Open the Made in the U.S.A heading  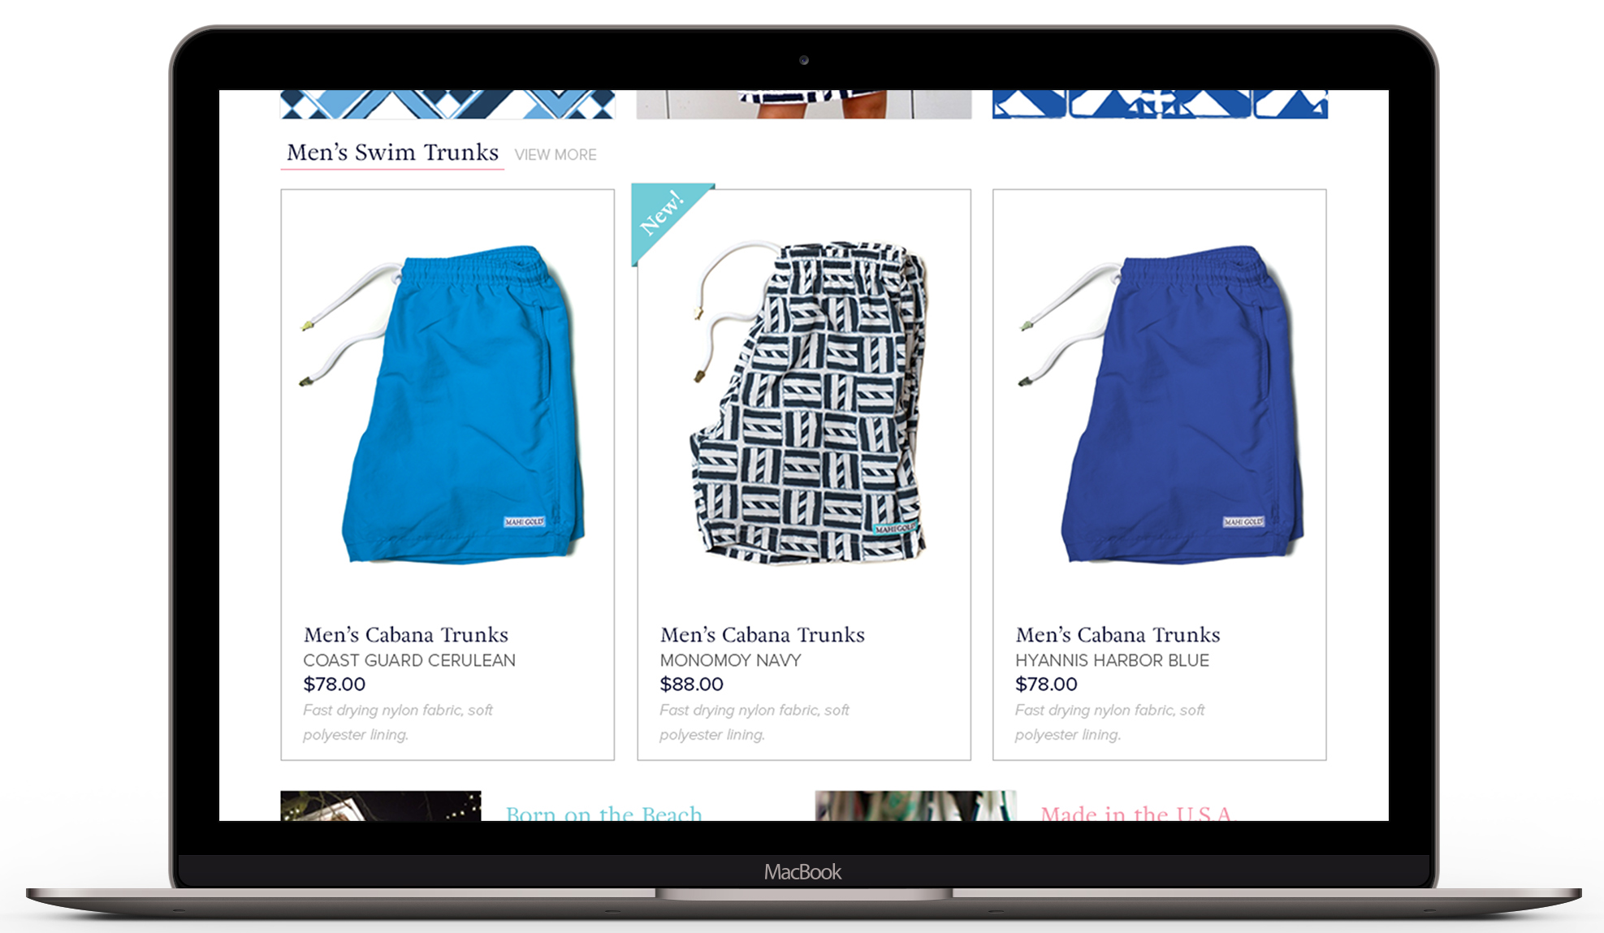coord(1136,812)
